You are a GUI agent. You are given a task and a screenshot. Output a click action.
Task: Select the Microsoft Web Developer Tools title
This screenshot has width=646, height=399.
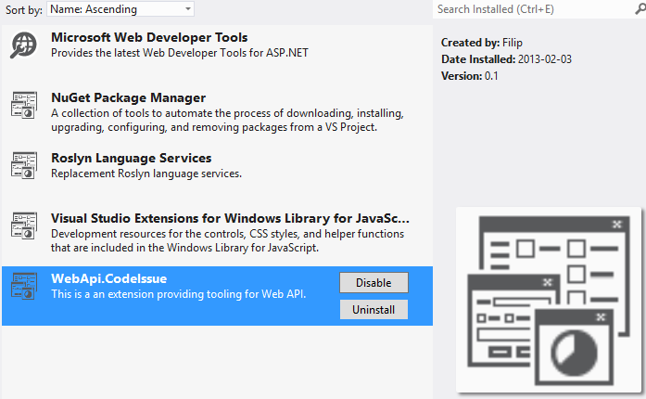pos(149,37)
